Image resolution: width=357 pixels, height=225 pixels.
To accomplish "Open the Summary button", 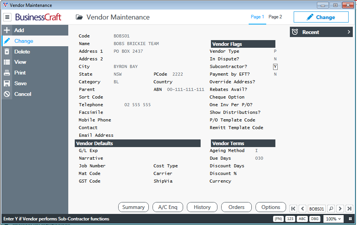I will 133,207.
